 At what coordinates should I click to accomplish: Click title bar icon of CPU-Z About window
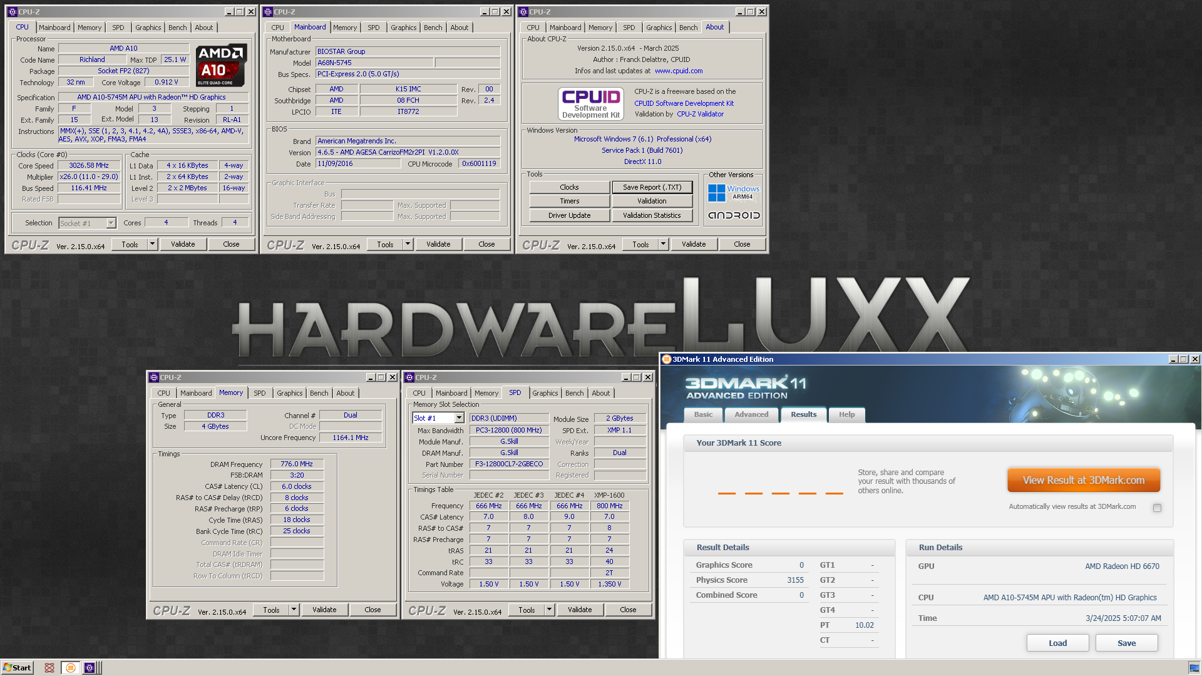coord(523,12)
